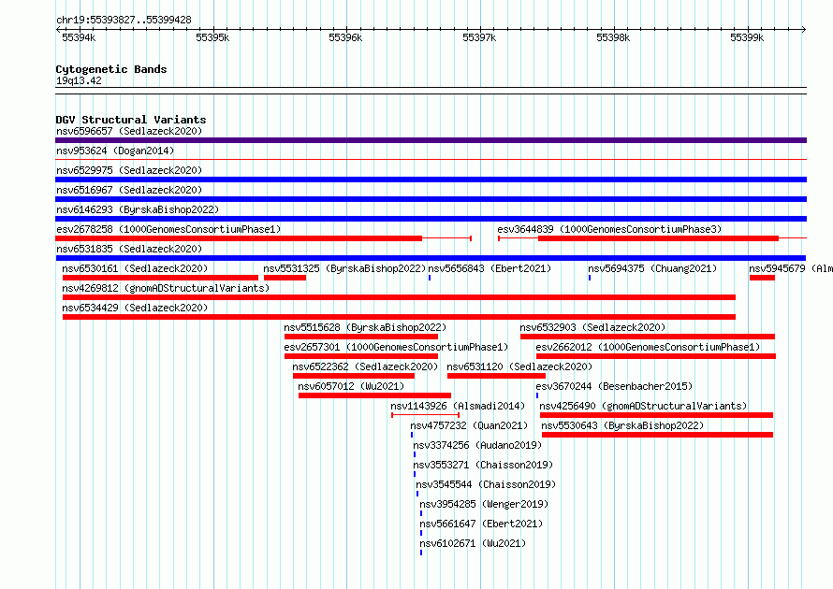The image size is (833, 589).
Task: Select the red esv2662012 variant bar
Action: [656, 356]
